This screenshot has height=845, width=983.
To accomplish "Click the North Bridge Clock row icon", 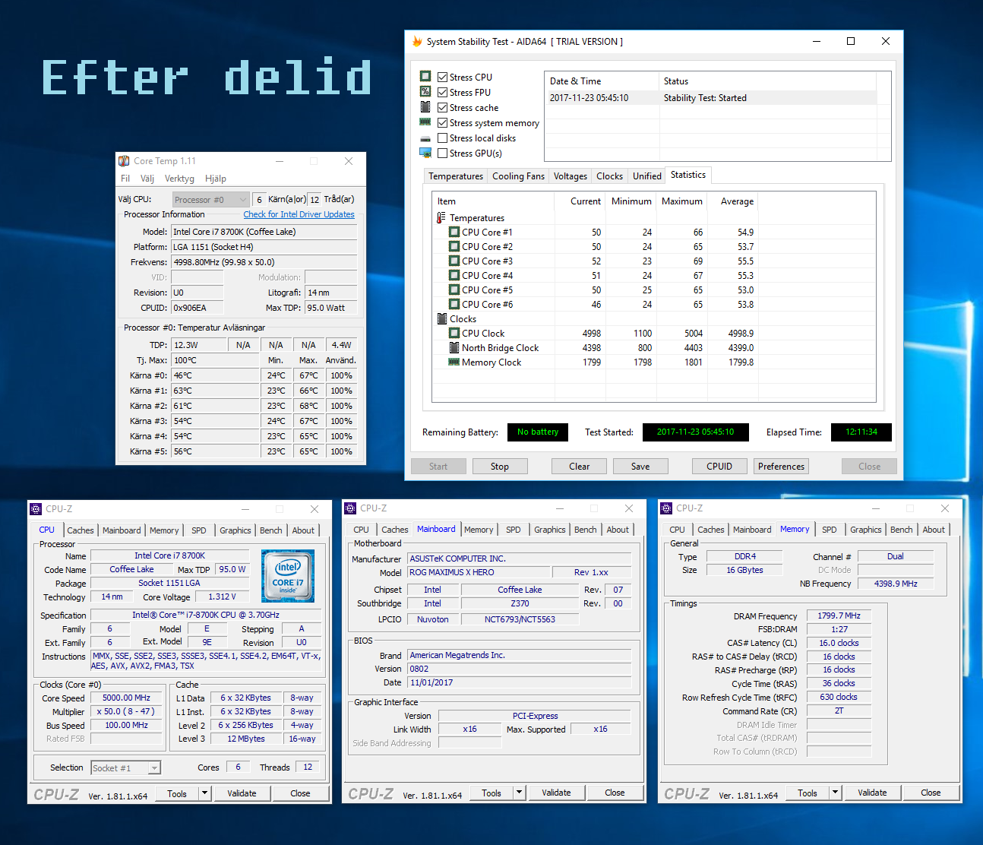I will click(454, 348).
